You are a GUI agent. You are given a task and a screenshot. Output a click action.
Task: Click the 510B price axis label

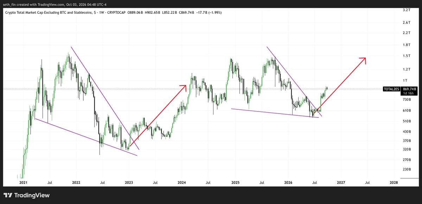[407, 121]
